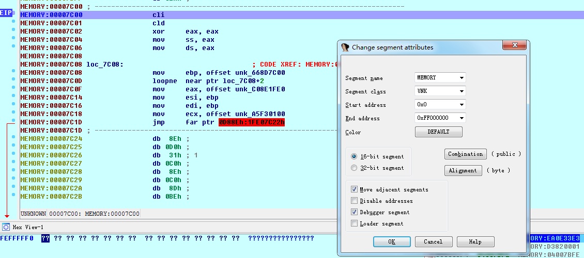Click mov esi, ebp instruction

pyautogui.click(x=186, y=98)
